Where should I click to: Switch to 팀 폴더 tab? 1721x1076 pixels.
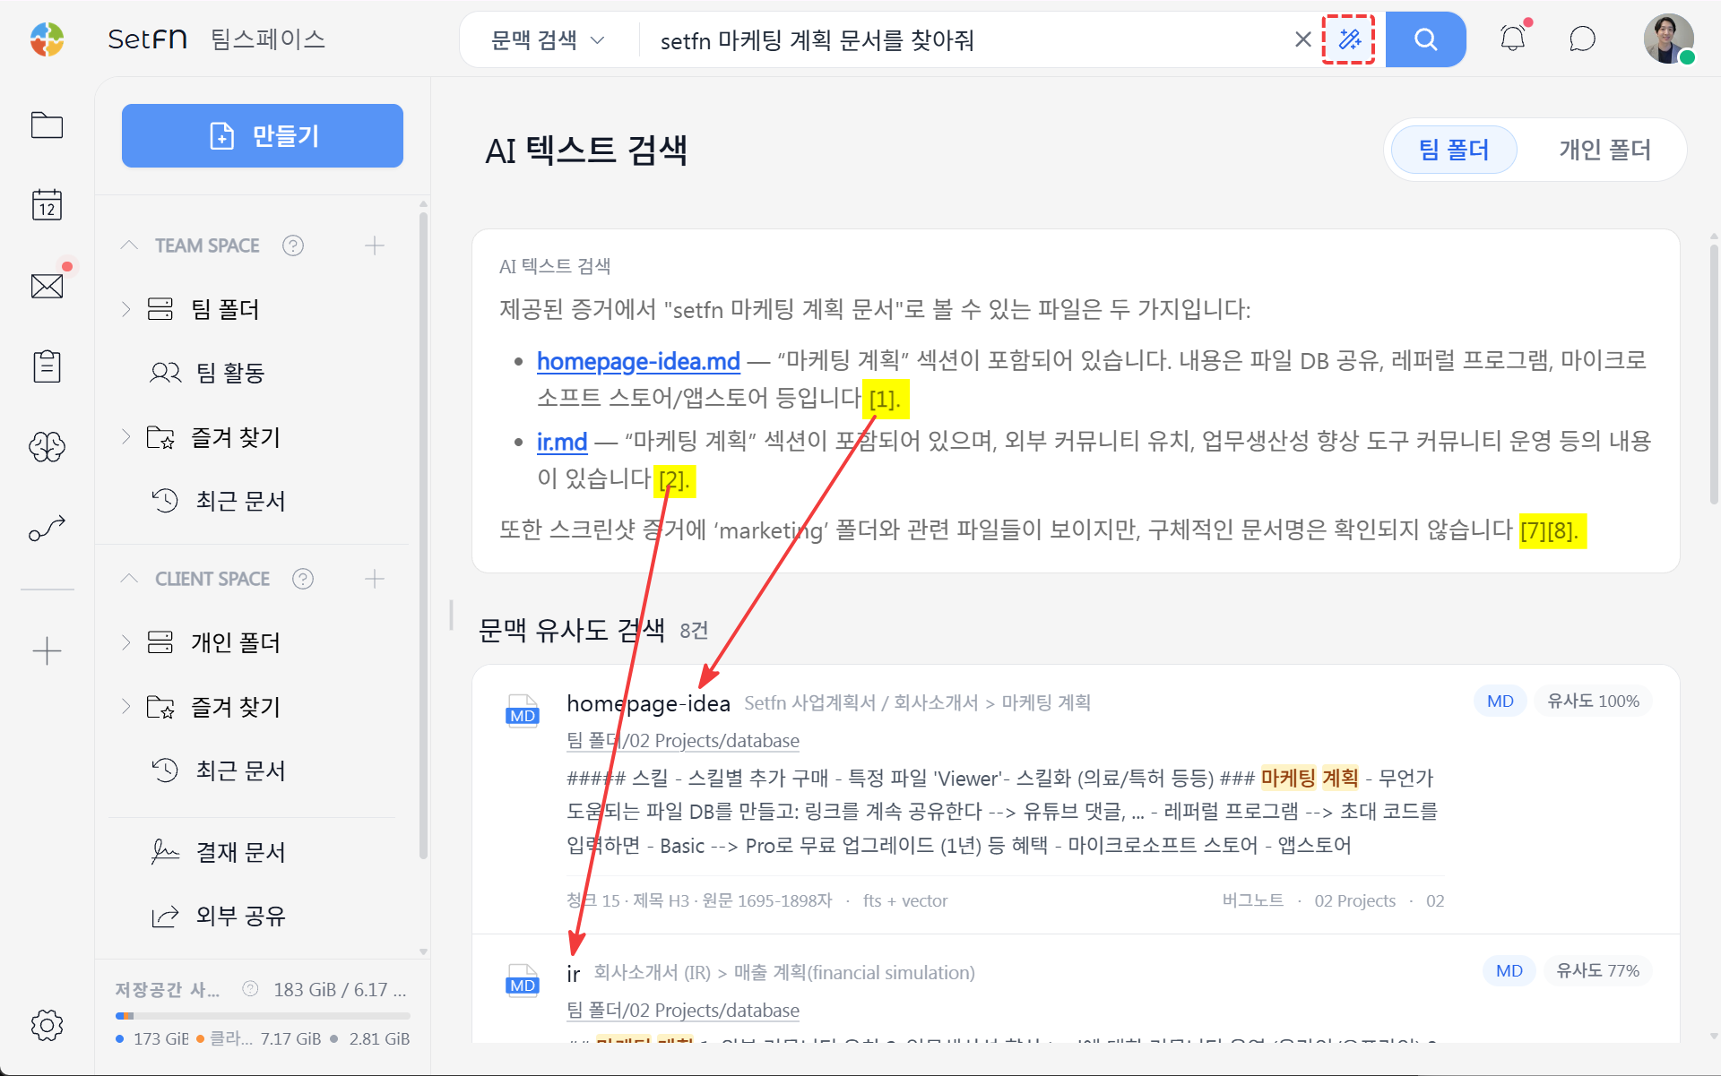click(1454, 150)
